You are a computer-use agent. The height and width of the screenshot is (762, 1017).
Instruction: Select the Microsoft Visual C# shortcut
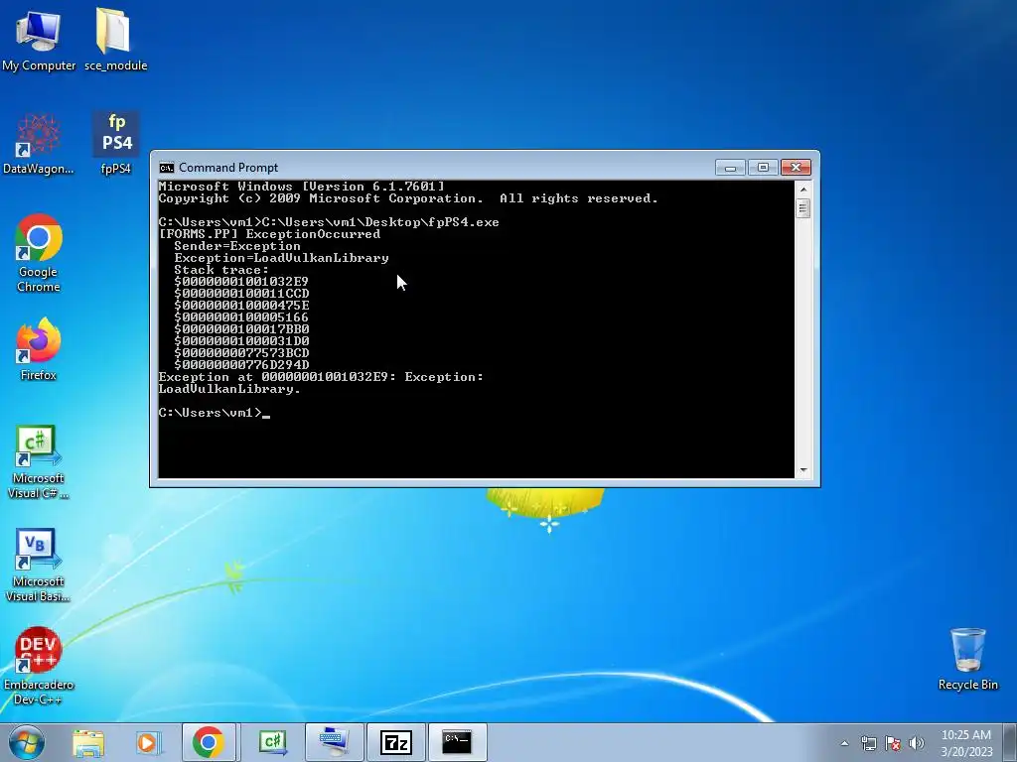tap(39, 462)
